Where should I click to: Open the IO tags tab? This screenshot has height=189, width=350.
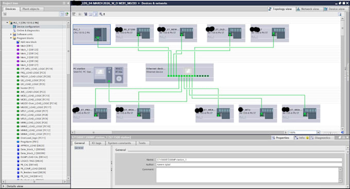[x=96, y=143]
